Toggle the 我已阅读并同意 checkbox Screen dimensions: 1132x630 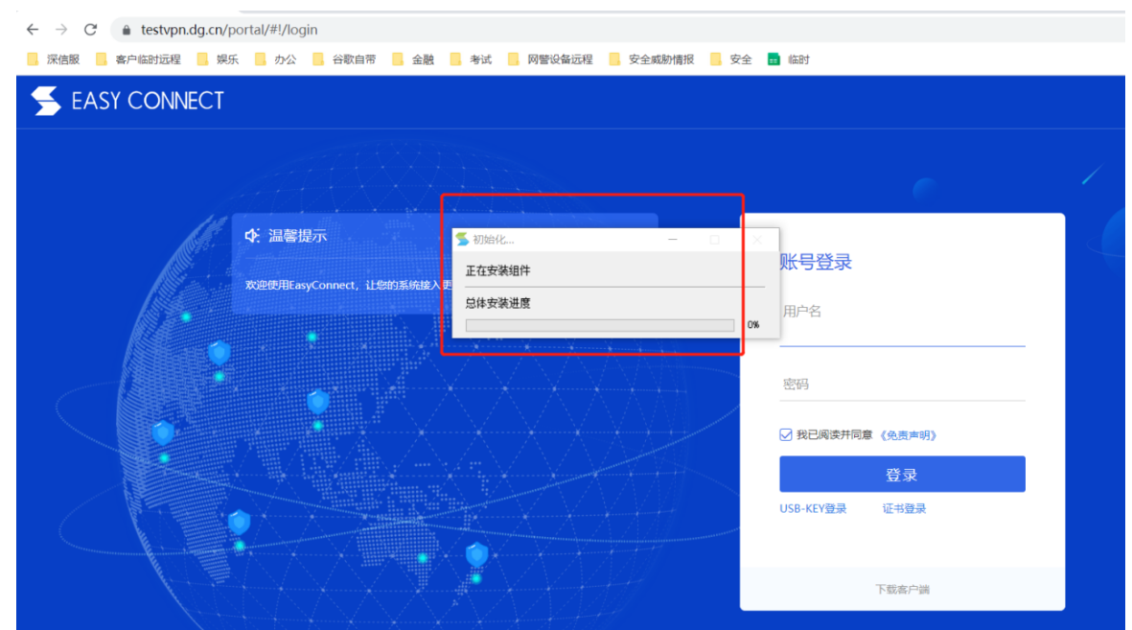point(786,434)
